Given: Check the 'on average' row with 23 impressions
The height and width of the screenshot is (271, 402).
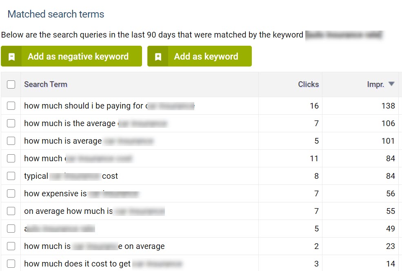Looking at the screenshot, I should pos(11,246).
